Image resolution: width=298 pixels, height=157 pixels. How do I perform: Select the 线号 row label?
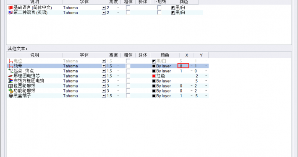click(18, 66)
